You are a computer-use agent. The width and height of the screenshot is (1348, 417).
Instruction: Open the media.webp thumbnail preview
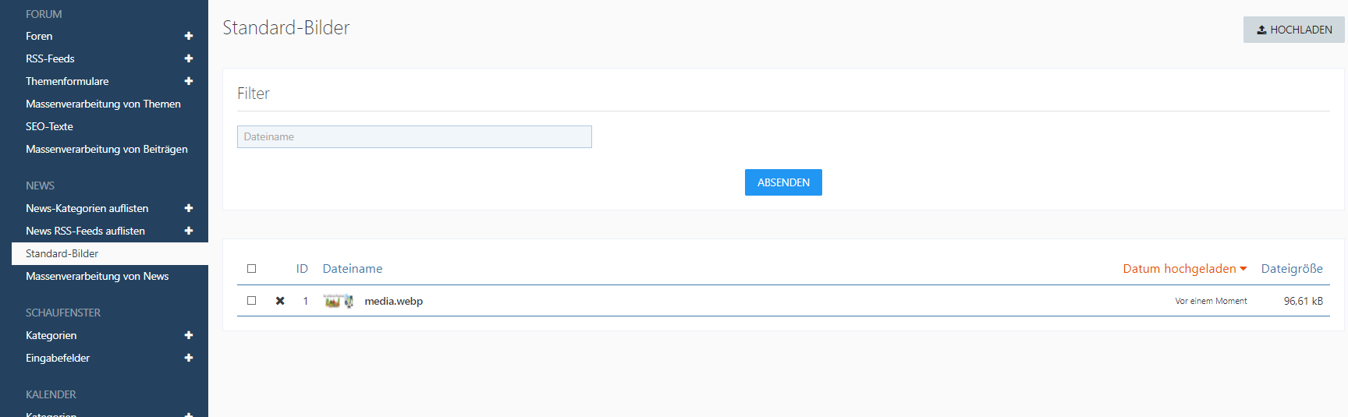tap(339, 302)
